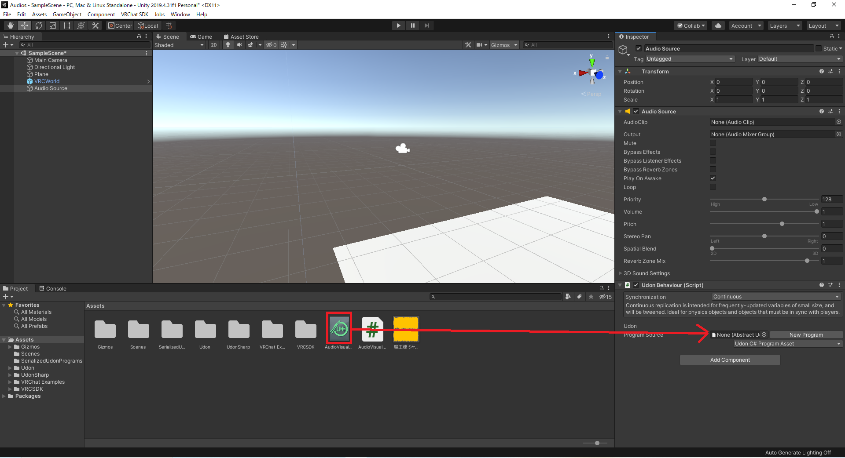Open the Component menu
The image size is (845, 458).
tap(101, 15)
